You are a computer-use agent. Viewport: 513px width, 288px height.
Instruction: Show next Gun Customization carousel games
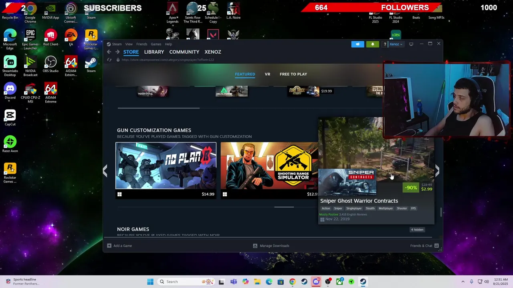point(437,171)
